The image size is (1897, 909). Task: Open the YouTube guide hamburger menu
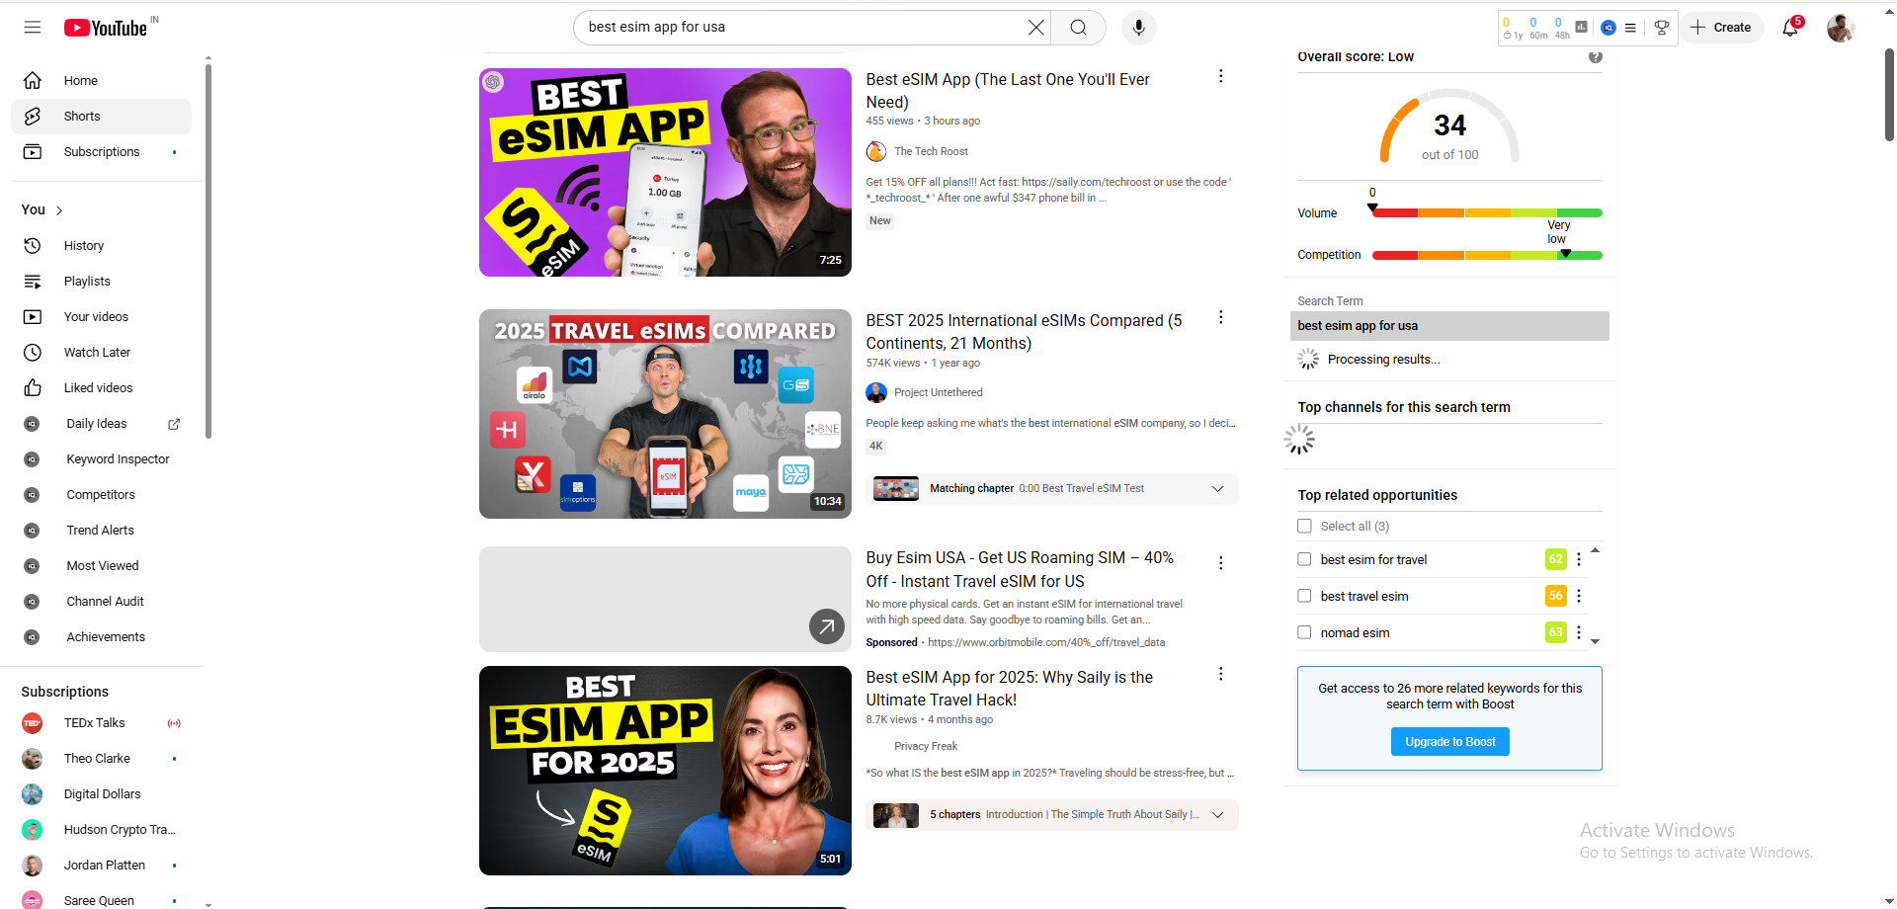tap(33, 28)
